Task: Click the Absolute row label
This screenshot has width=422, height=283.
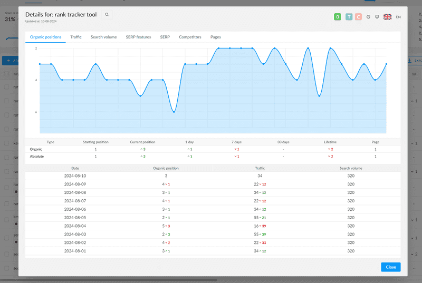Action: click(36, 157)
